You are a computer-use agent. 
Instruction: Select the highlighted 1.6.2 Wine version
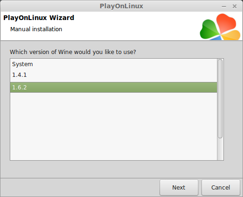[x=114, y=88]
